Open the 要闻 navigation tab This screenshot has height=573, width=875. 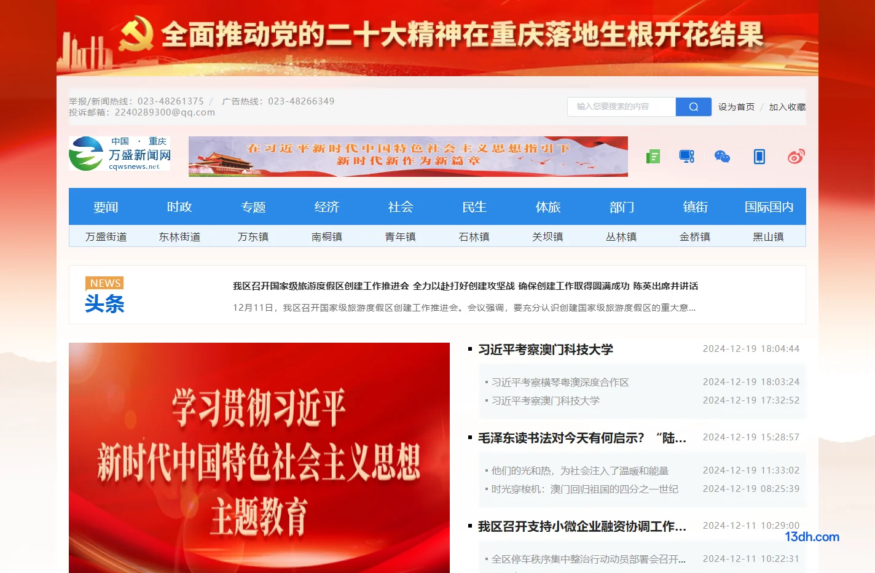click(106, 207)
